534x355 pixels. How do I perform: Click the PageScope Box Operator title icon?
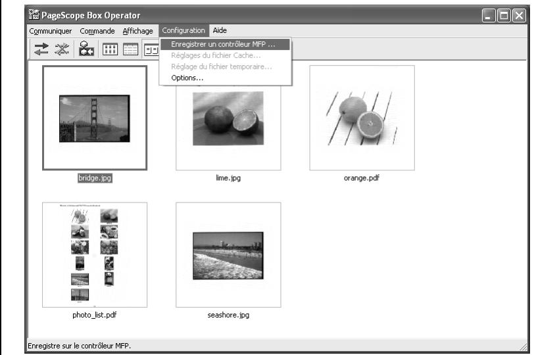34,14
